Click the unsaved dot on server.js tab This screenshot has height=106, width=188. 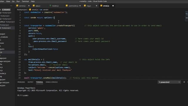(29, 6)
